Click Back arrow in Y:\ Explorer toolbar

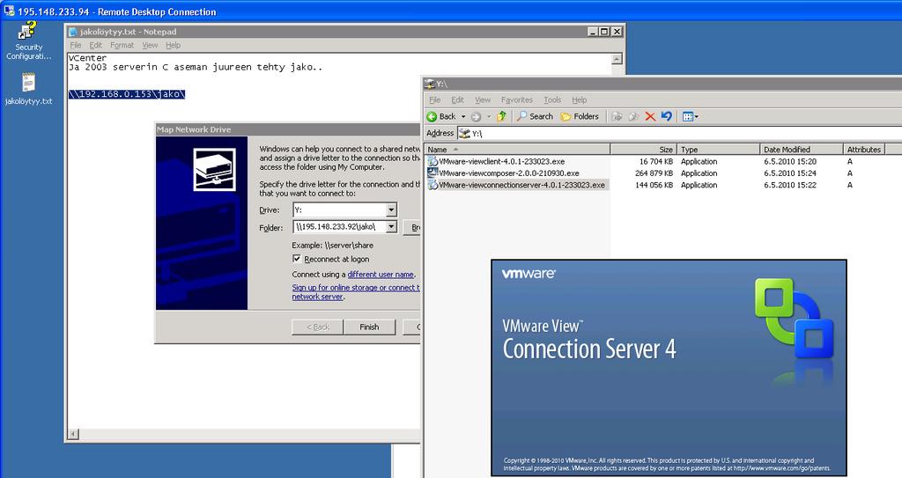tap(441, 116)
